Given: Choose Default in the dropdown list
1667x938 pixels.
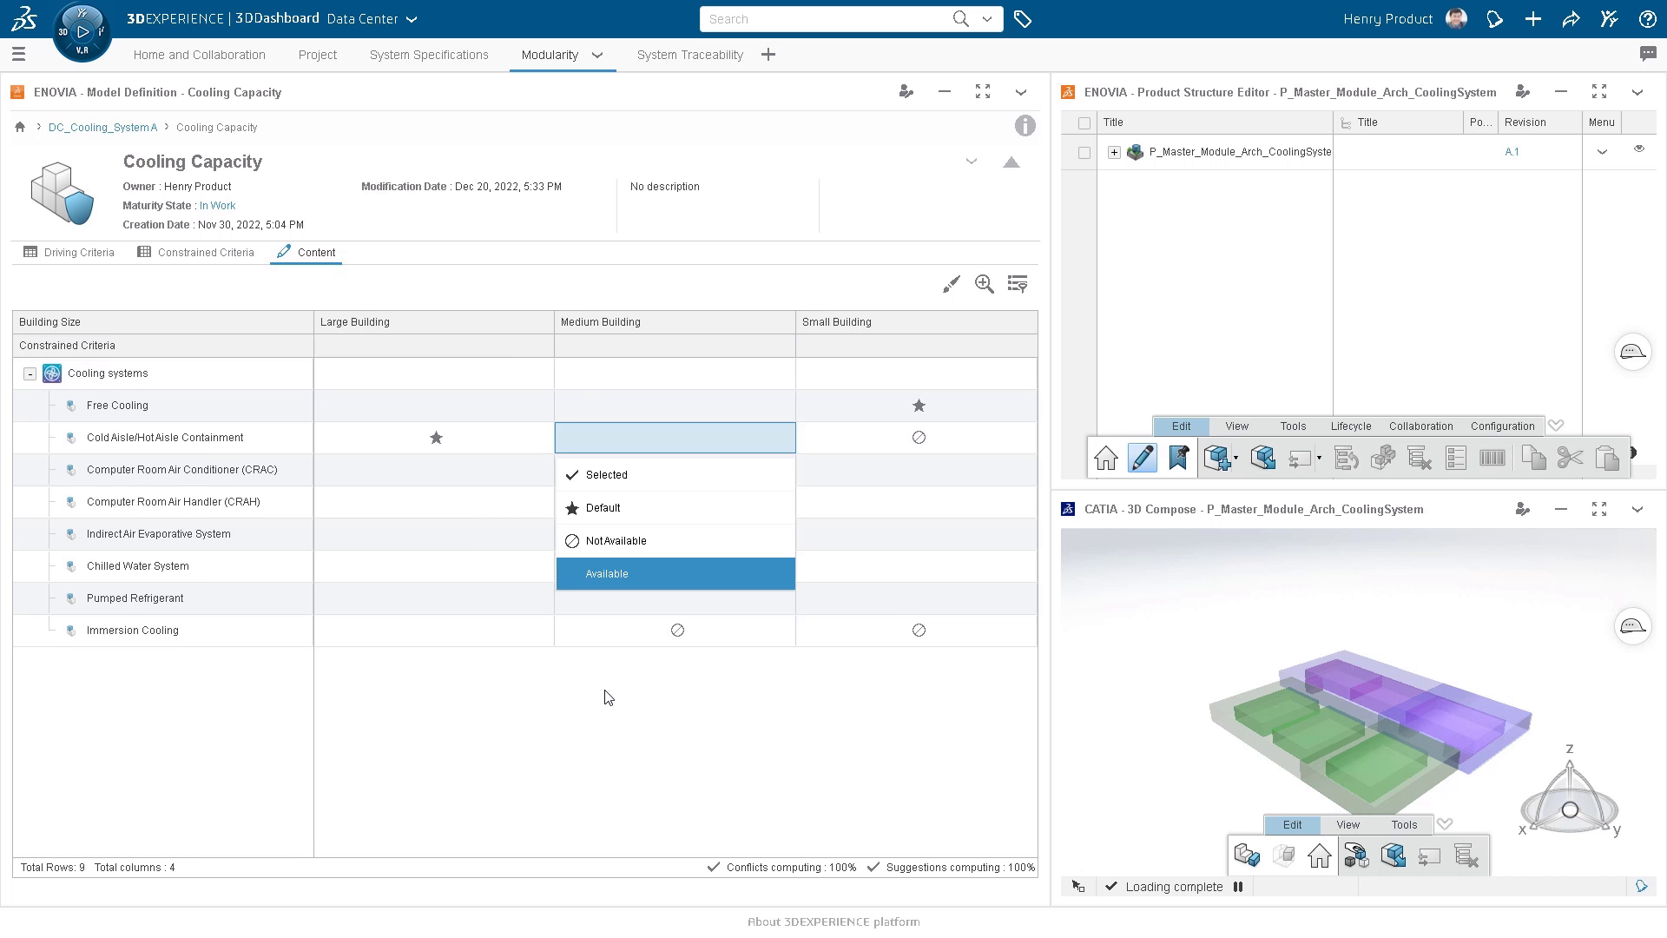Looking at the screenshot, I should tap(675, 508).
